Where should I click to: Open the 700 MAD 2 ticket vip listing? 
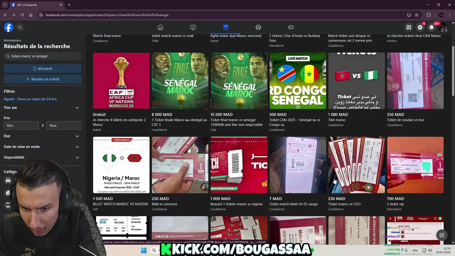pyautogui.click(x=415, y=174)
